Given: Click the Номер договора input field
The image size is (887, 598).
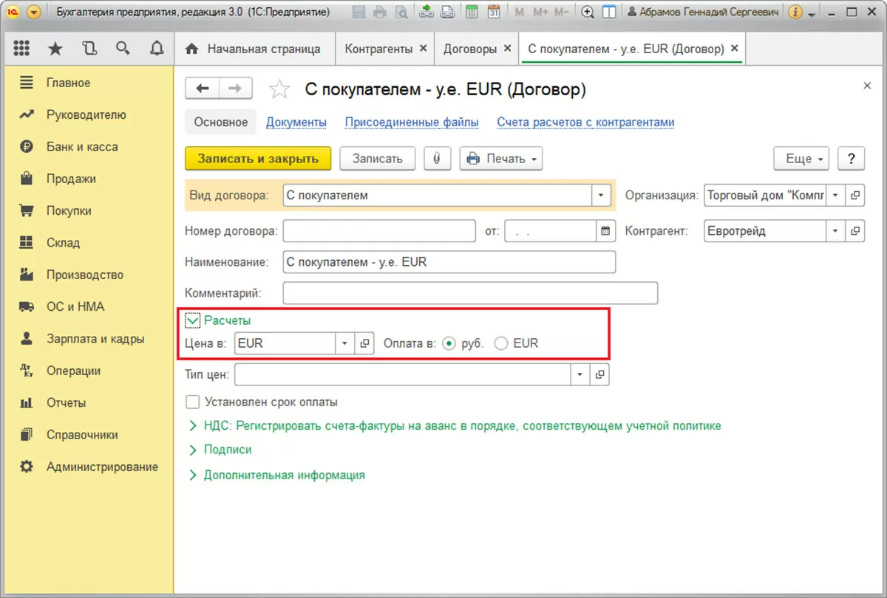Looking at the screenshot, I should pyautogui.click(x=379, y=231).
